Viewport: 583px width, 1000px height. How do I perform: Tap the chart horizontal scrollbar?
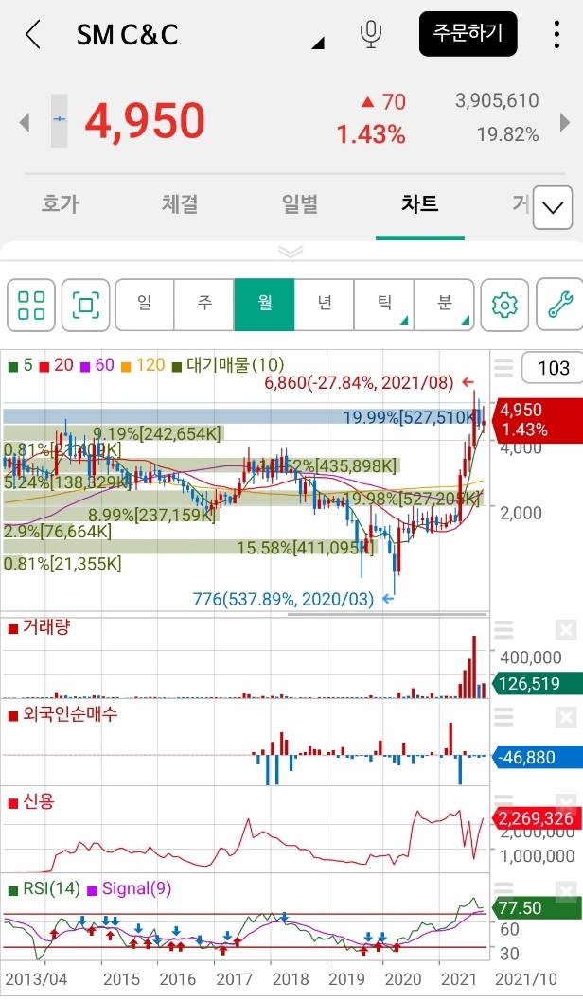pos(386,614)
